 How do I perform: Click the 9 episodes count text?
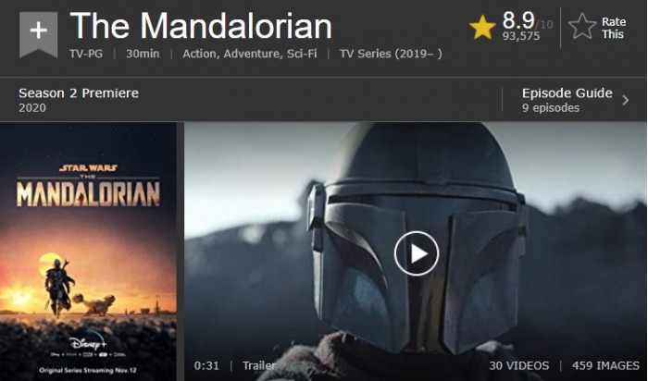coord(551,108)
